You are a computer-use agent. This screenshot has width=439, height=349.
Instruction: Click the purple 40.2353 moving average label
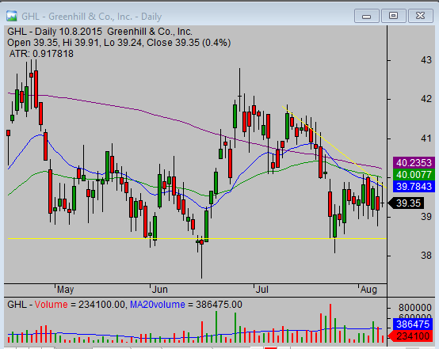click(x=414, y=163)
